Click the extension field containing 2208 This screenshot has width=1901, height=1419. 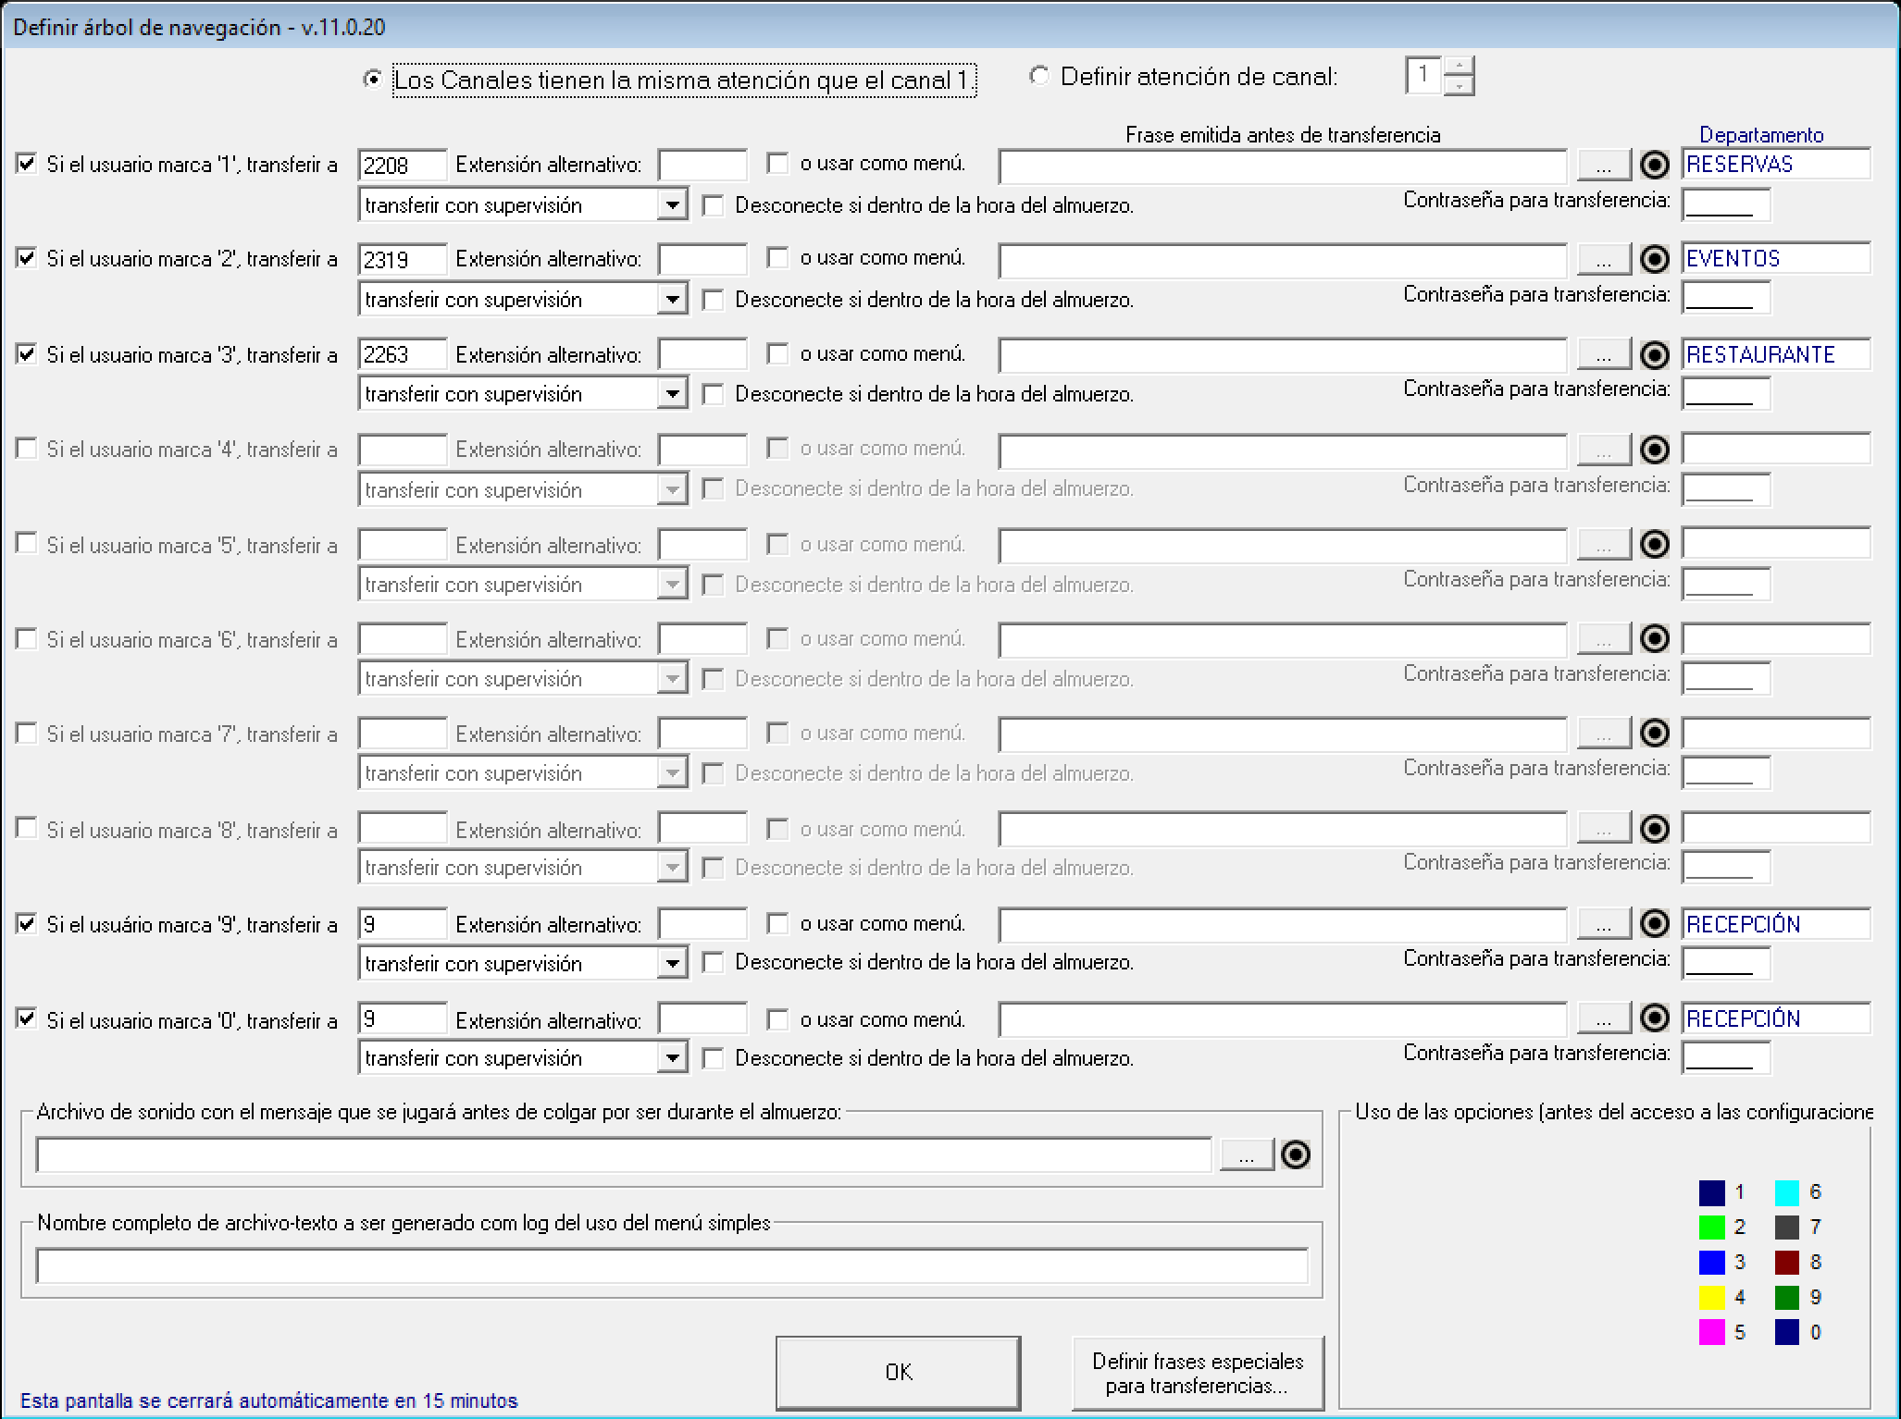tap(402, 166)
